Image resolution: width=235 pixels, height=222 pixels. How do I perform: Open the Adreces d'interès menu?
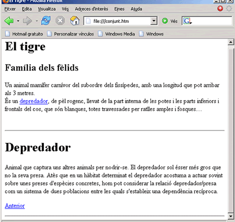click(x=91, y=9)
